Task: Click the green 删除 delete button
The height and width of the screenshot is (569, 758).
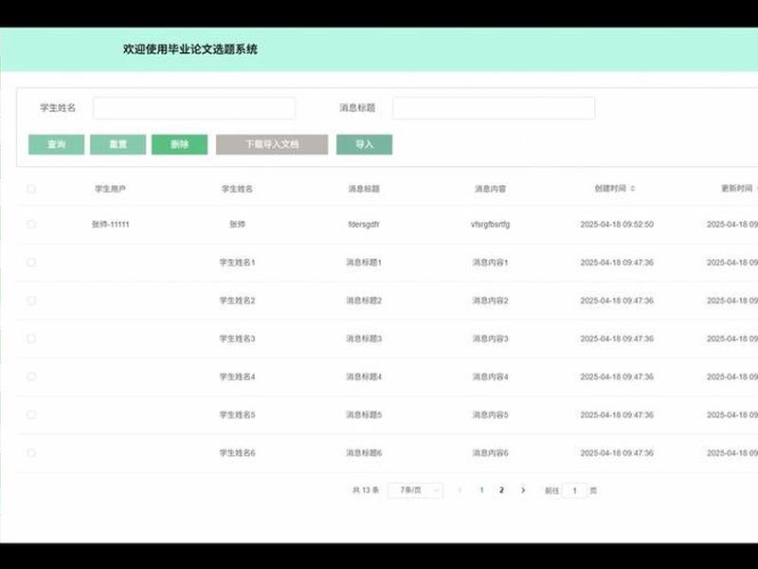Action: 179,144
